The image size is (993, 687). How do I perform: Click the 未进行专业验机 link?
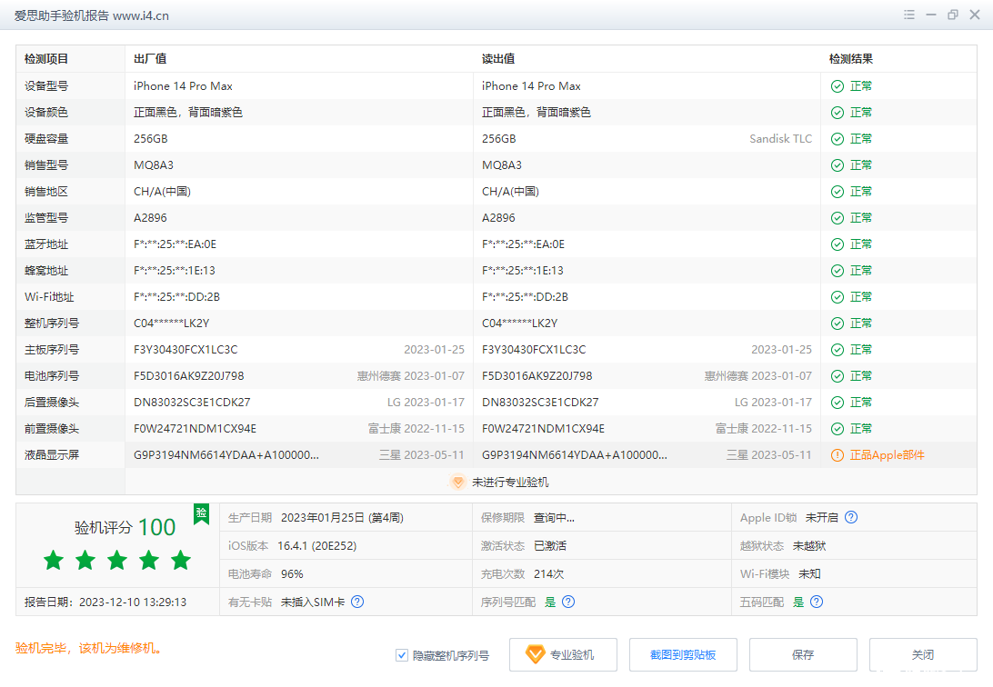510,482
